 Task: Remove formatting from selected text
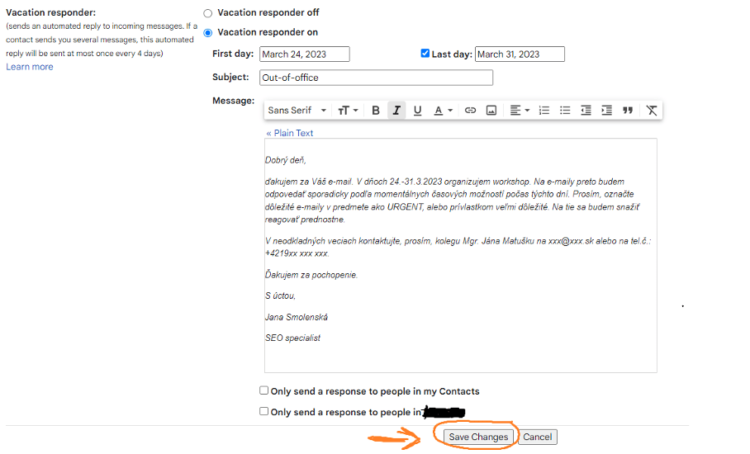click(x=652, y=111)
